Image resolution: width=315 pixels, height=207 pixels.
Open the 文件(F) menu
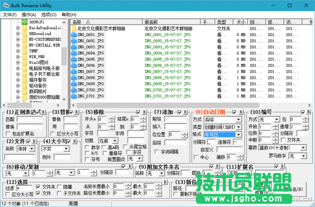pos(9,15)
